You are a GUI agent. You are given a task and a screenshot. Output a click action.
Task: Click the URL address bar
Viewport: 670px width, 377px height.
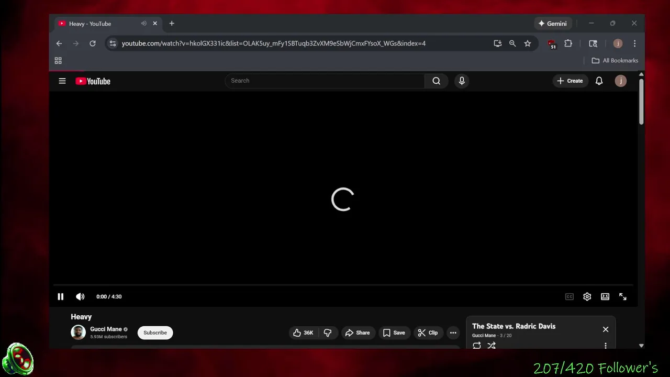pyautogui.click(x=274, y=43)
